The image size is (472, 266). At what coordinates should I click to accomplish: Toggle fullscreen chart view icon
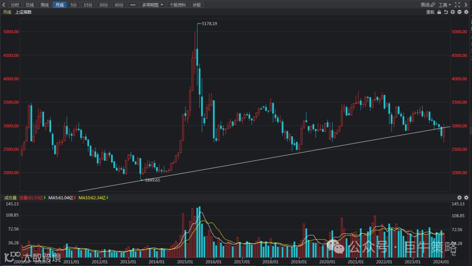pos(457,5)
